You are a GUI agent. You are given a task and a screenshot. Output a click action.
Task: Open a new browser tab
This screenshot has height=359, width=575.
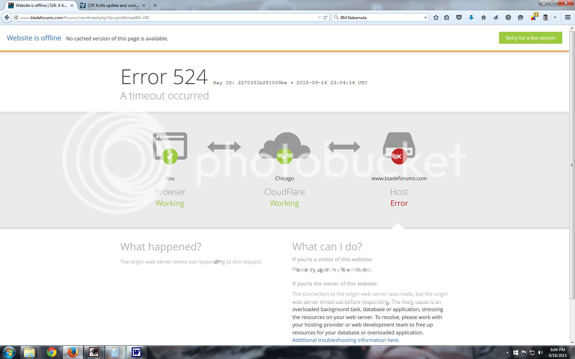coord(155,5)
